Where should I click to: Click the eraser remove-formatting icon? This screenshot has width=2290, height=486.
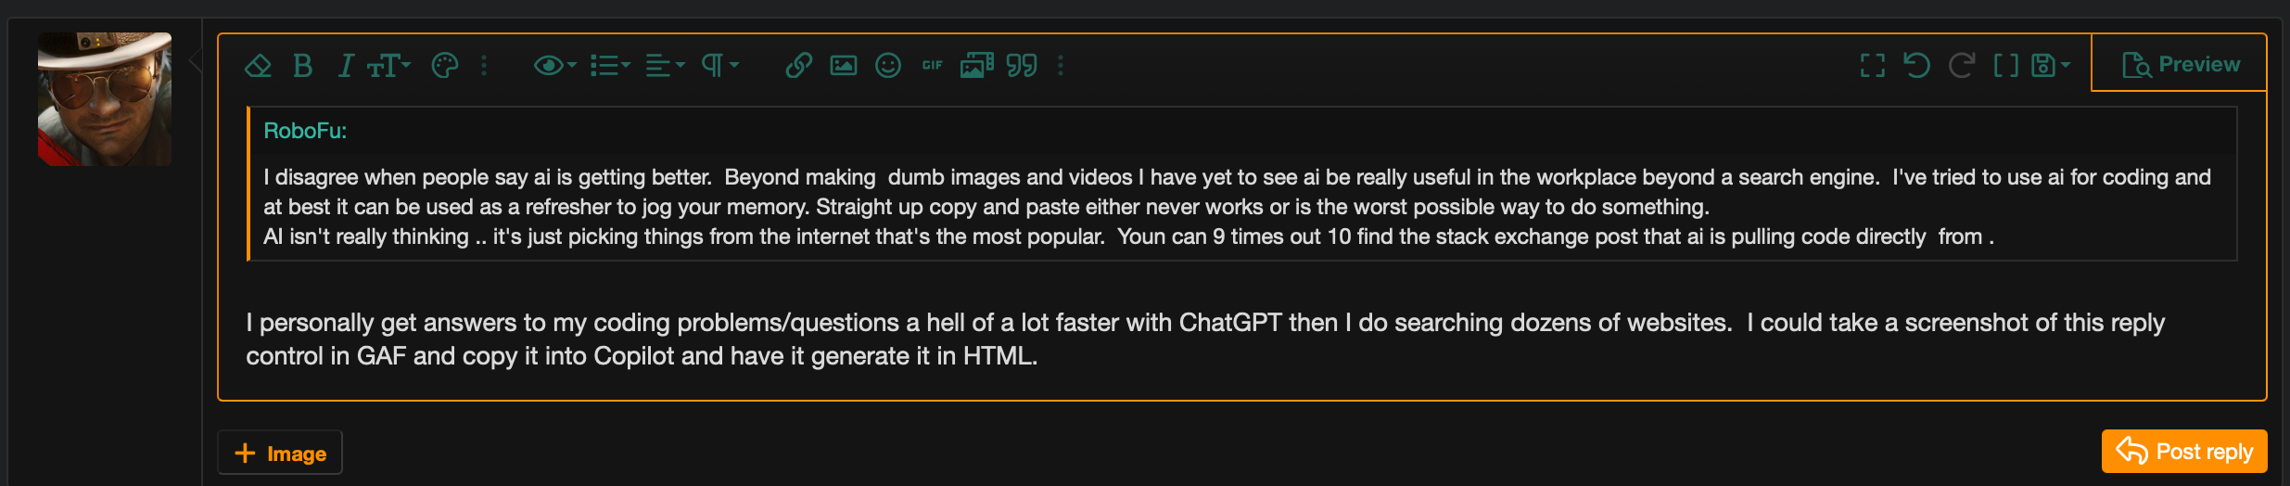click(x=258, y=66)
